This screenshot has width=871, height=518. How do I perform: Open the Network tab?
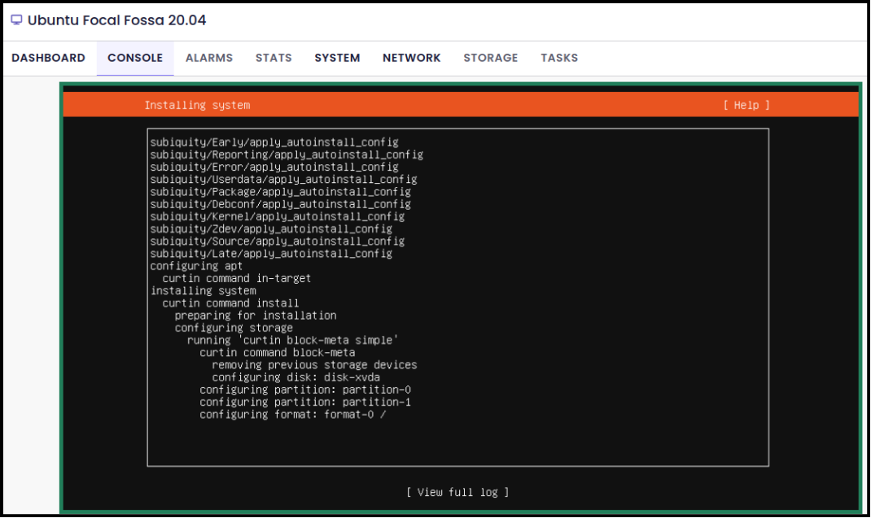pos(412,58)
